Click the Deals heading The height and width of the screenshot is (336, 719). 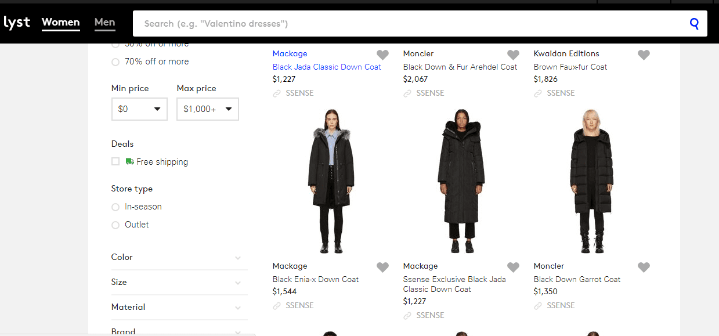point(122,144)
